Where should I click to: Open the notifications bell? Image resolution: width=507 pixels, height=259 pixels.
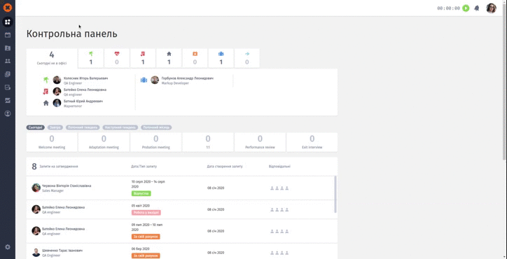coord(477,8)
